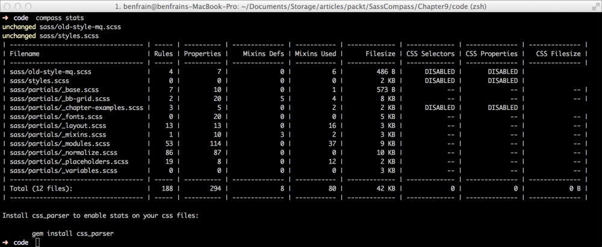Click the Total (12 files) row label
The width and height of the screenshot is (602, 247).
coord(41,188)
